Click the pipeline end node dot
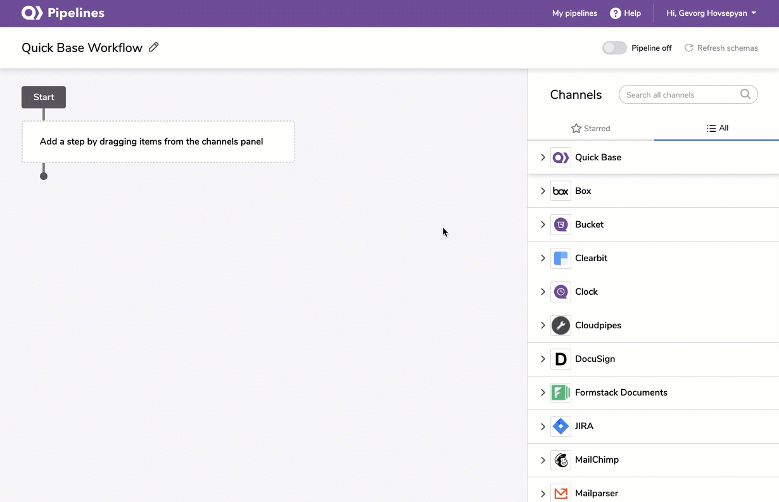Image resolution: width=779 pixels, height=502 pixels. click(44, 176)
